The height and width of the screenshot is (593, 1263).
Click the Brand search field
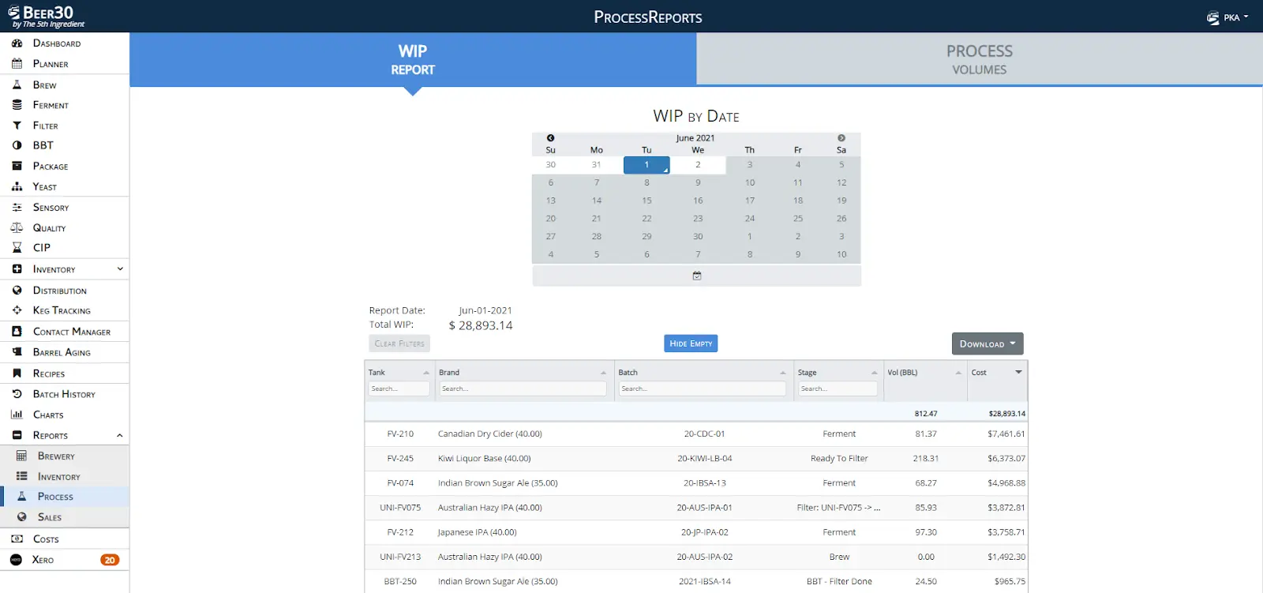[x=523, y=388]
